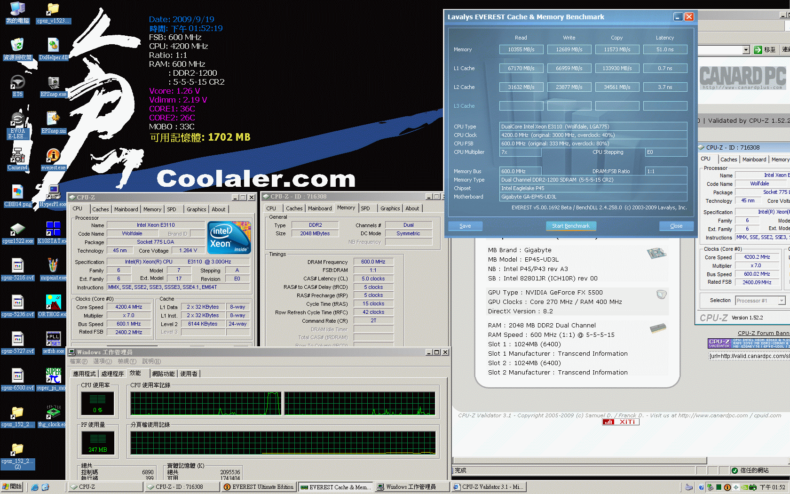
Task: Launch the EPSnap.exe icon
Action: (53, 86)
